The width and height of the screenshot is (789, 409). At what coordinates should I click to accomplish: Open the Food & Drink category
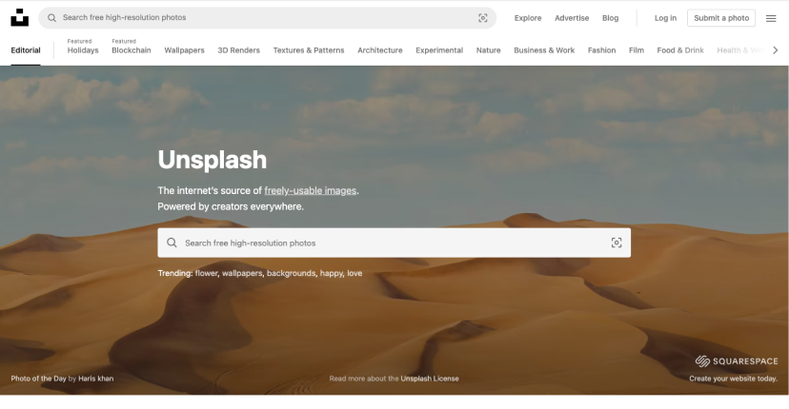point(679,50)
